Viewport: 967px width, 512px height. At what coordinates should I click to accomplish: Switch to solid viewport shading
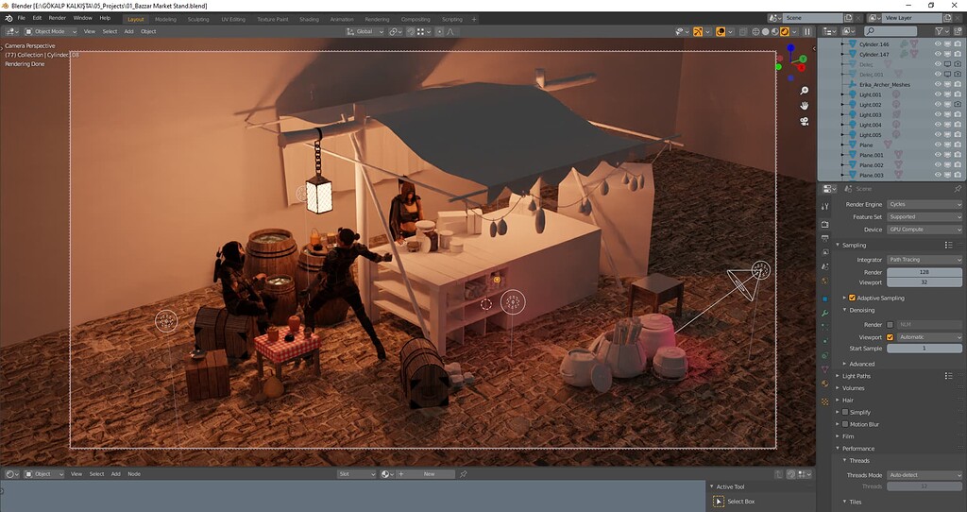pyautogui.click(x=765, y=31)
